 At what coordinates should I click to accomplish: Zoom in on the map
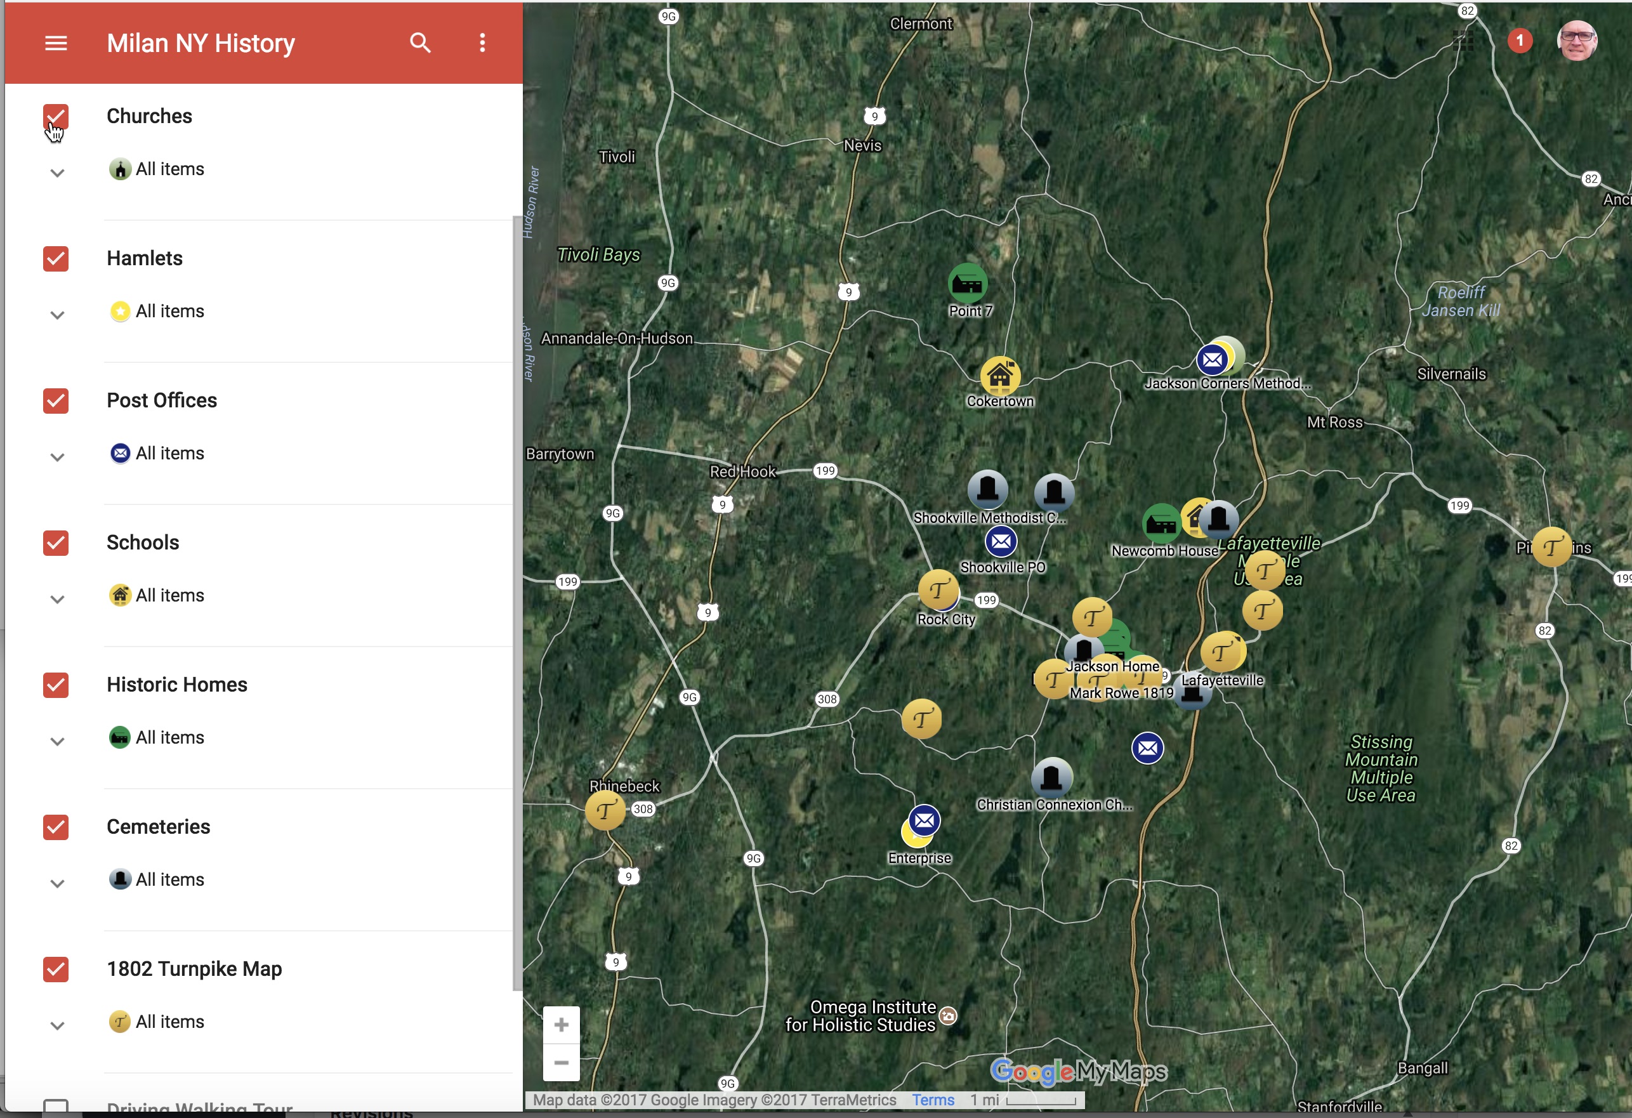coord(561,1025)
